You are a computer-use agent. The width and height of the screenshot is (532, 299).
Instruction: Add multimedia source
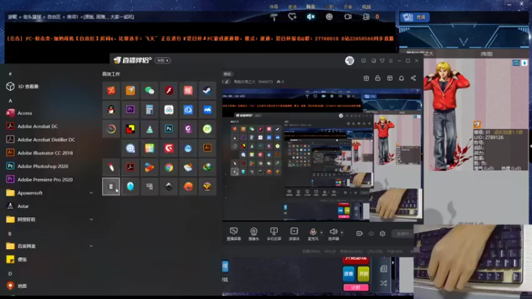tap(294, 235)
